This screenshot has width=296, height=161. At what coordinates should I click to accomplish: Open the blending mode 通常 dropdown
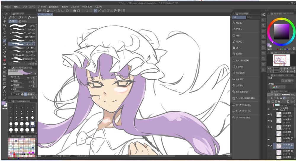pyautogui.click(x=277, y=95)
